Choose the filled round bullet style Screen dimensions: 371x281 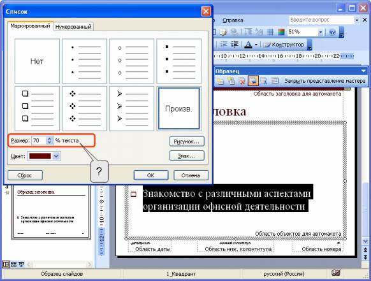pos(85,61)
